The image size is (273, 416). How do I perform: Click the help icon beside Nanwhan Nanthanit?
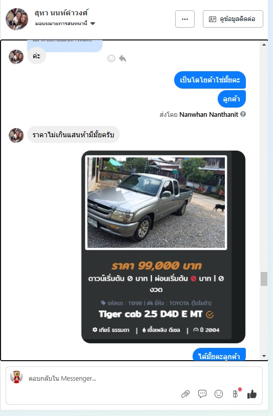(x=243, y=114)
